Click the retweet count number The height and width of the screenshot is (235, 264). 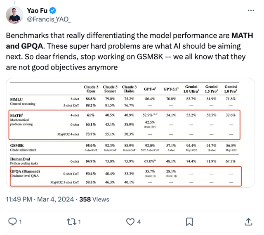(x=80, y=222)
